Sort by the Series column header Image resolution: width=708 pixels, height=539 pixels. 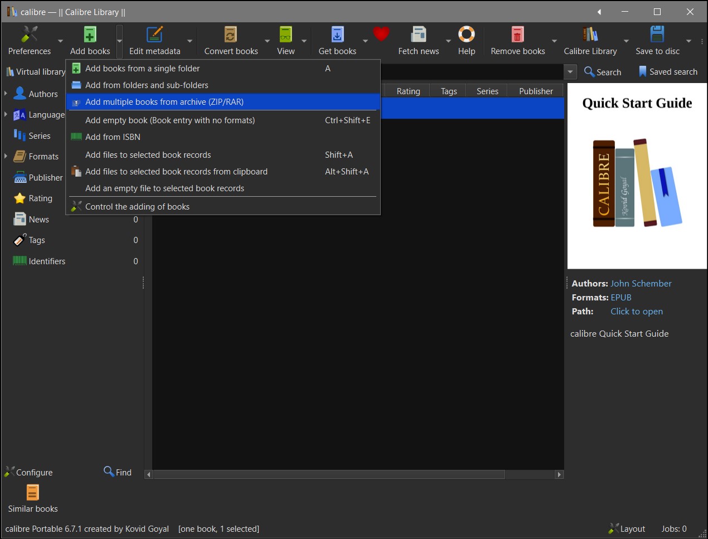click(487, 91)
